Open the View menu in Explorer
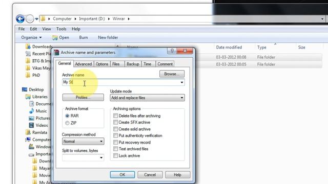 [47, 29]
